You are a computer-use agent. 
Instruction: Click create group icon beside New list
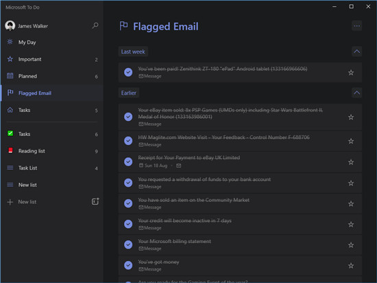(95, 201)
